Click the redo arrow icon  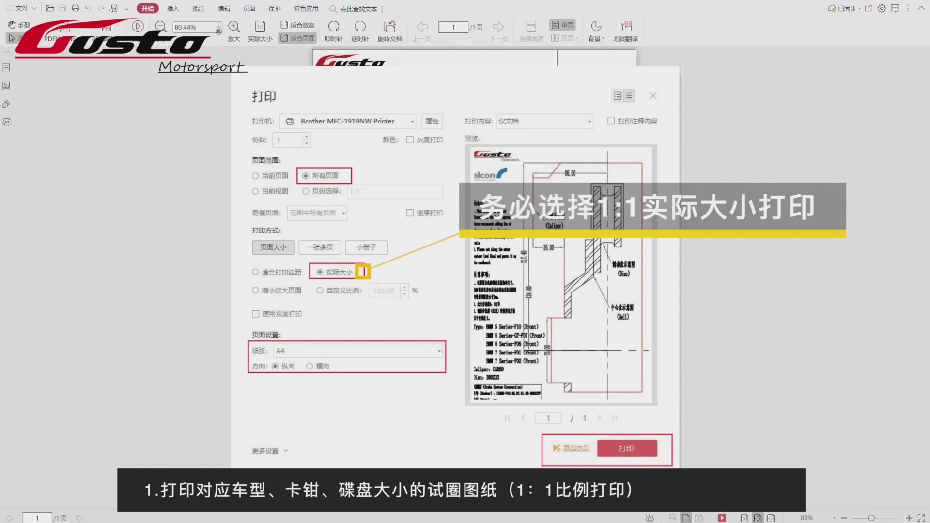pos(101,8)
